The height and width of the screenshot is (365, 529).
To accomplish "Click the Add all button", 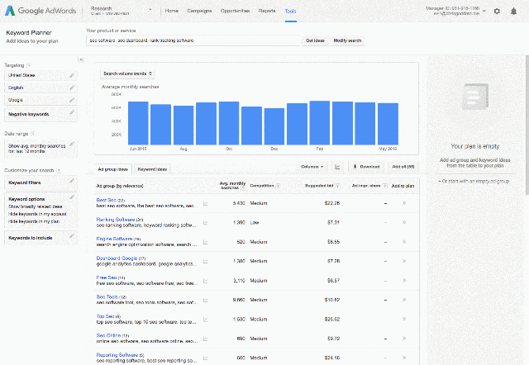I will 403,167.
